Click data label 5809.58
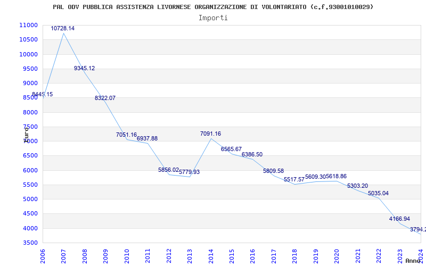Viewport: 426px width, 266px height. (273, 171)
